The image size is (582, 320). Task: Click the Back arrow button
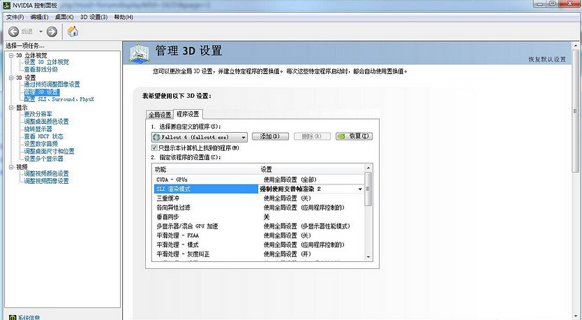[x=13, y=31]
